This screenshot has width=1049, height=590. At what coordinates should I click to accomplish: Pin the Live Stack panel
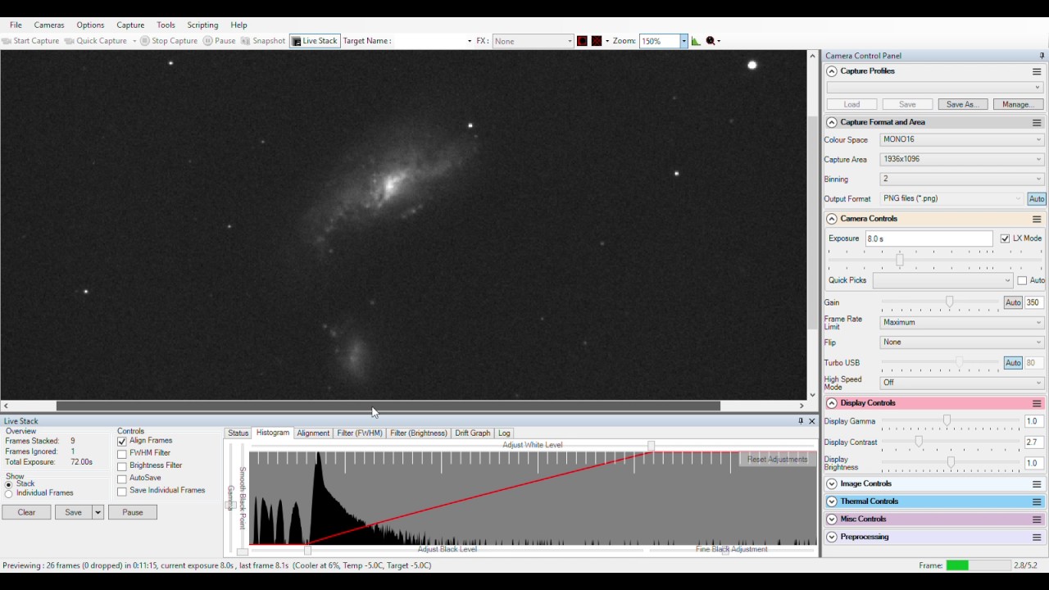click(x=801, y=421)
